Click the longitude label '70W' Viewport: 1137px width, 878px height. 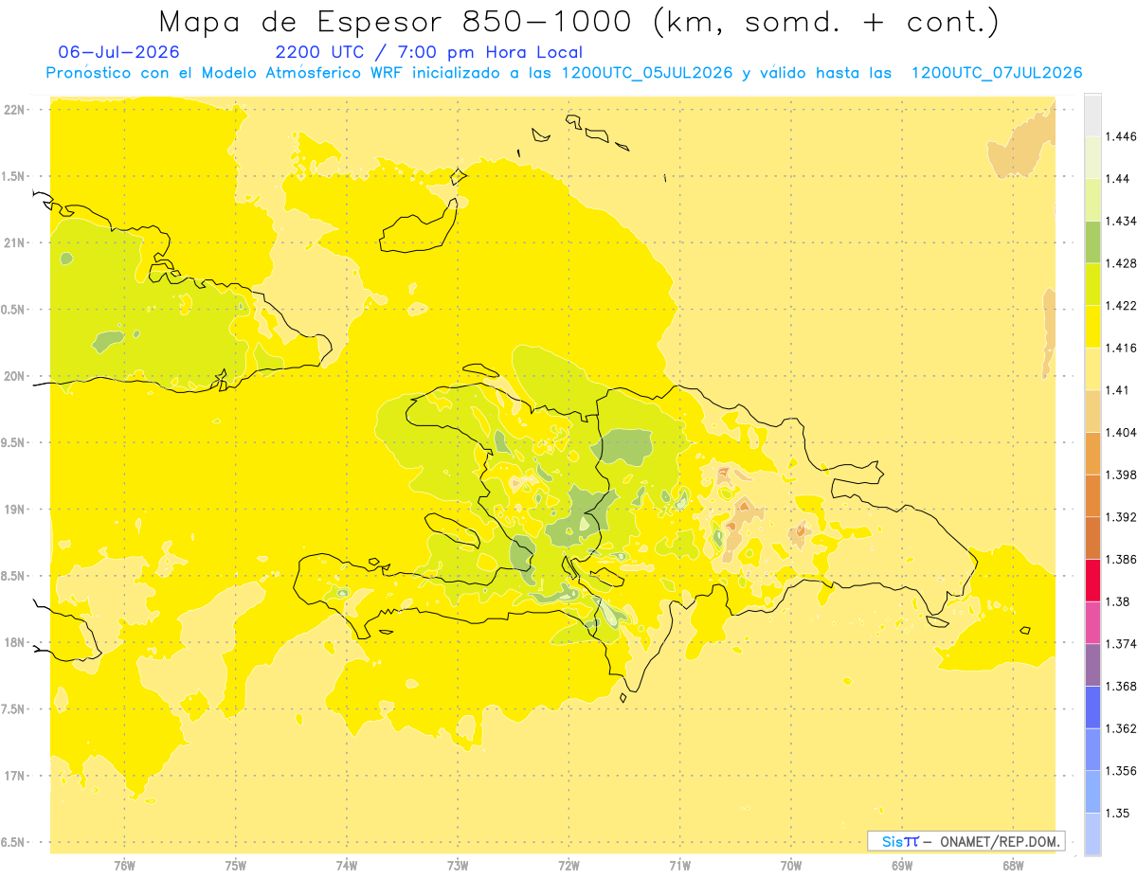tap(791, 866)
